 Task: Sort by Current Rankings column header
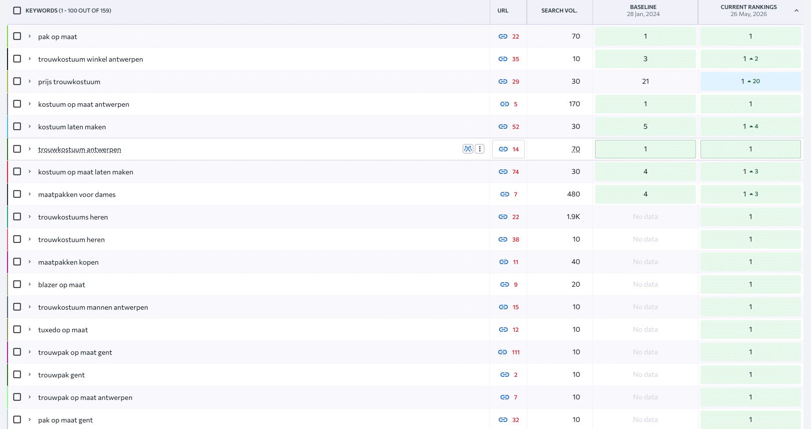[x=748, y=11]
